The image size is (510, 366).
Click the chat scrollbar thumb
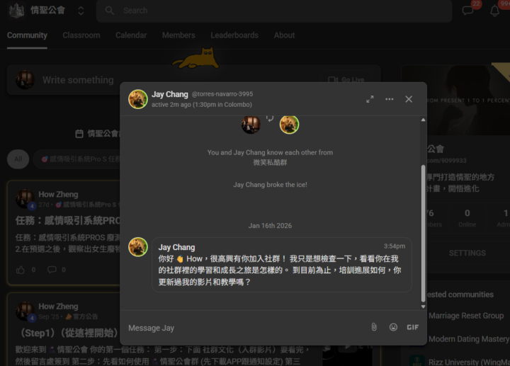423,234
